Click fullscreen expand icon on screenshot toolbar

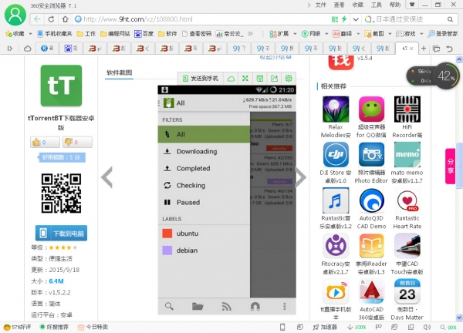[245, 79]
